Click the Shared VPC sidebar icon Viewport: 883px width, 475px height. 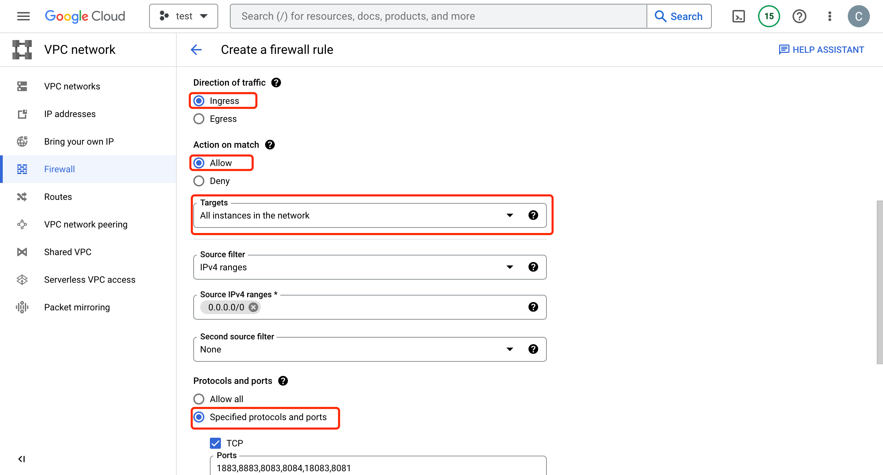pos(22,252)
